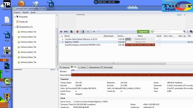Sort by Saúde column header
The image size is (193, 108).
(x=159, y=36)
